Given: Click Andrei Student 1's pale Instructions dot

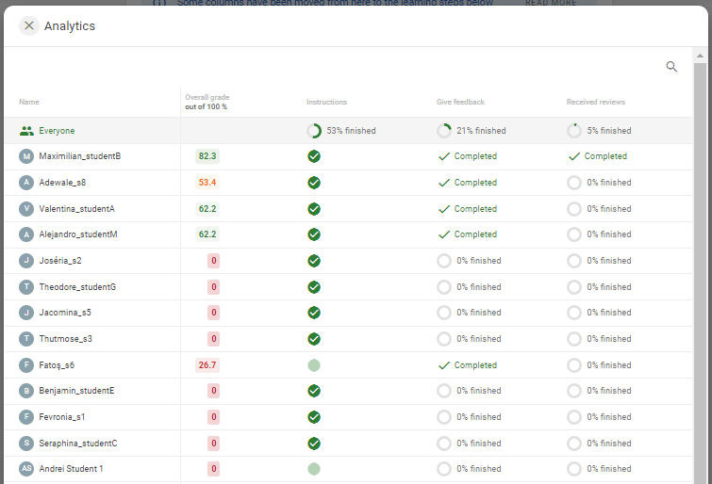Looking at the screenshot, I should (x=314, y=469).
